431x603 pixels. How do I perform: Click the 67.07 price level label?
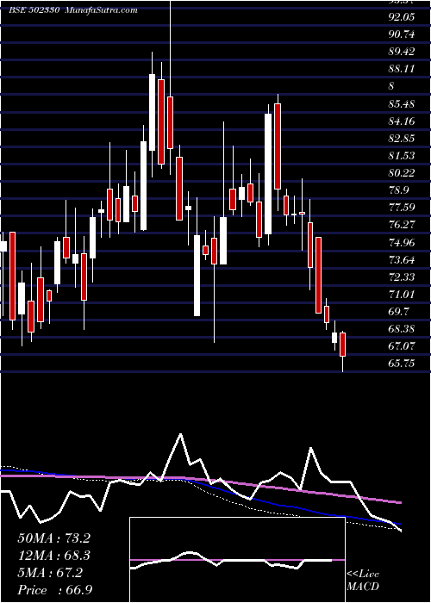tap(402, 346)
